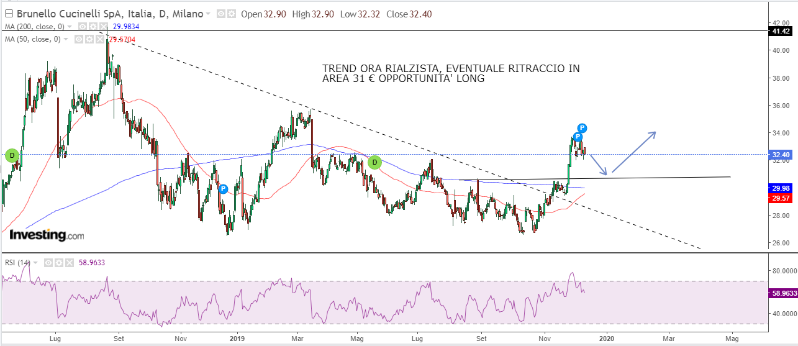Select the 41.42 price label on axis
Viewport: 798px width, 346px height.
pyautogui.click(x=781, y=31)
